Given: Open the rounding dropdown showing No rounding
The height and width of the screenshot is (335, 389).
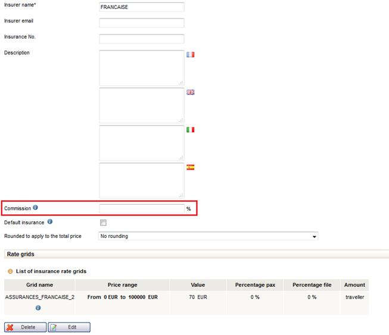Looking at the screenshot, I should tap(208, 236).
